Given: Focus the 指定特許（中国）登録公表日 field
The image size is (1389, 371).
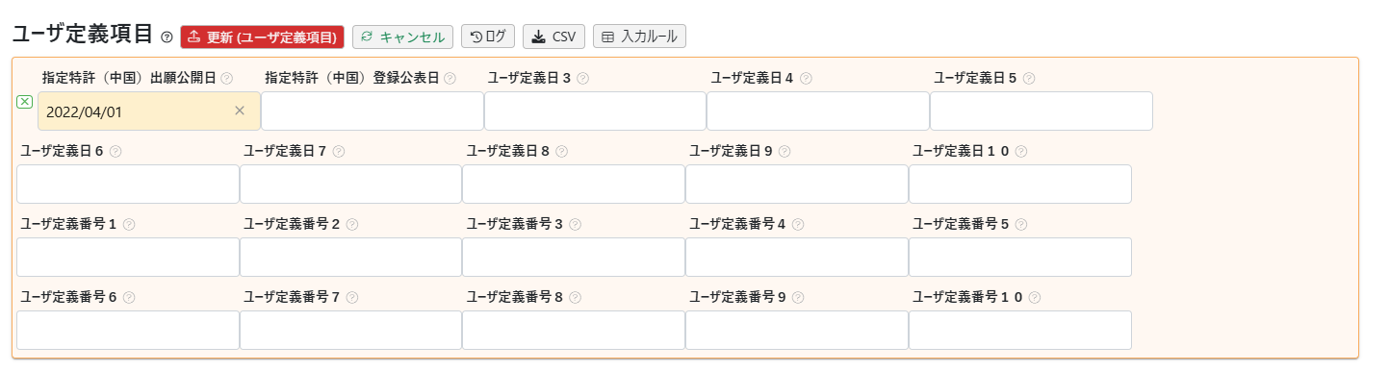Looking at the screenshot, I should pos(373,111).
